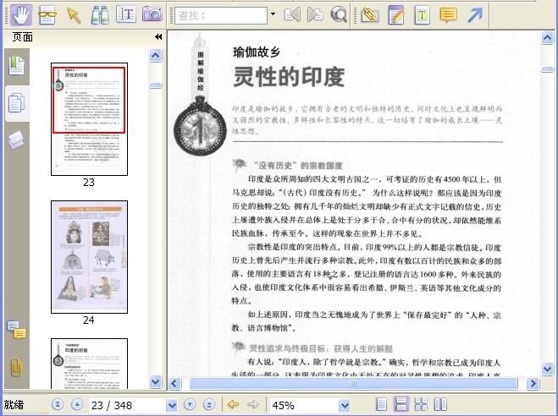Switch to the Pages thumbnails tab
This screenshot has height=416, width=558.
(x=17, y=103)
